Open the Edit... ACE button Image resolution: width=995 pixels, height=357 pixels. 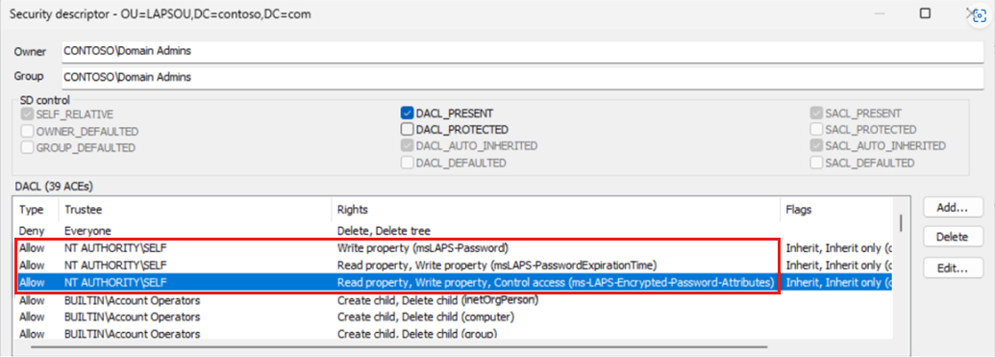[x=953, y=268]
